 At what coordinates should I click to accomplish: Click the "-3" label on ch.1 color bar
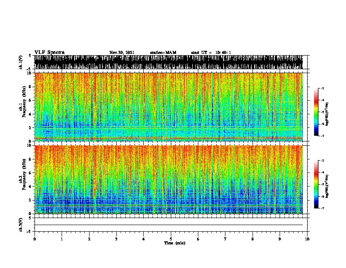pyautogui.click(x=322, y=88)
